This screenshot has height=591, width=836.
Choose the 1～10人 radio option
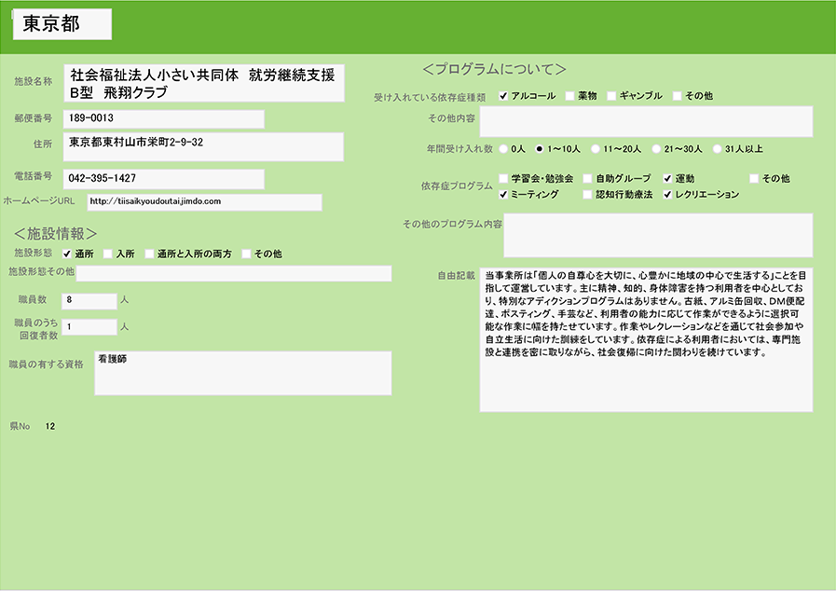(x=540, y=148)
